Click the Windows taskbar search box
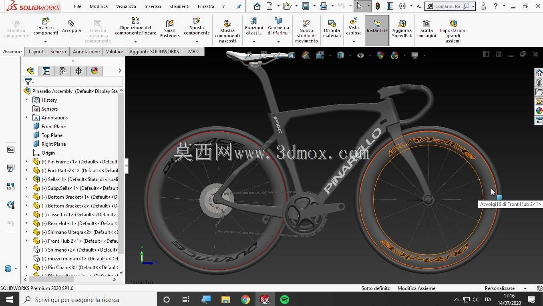 (x=88, y=299)
